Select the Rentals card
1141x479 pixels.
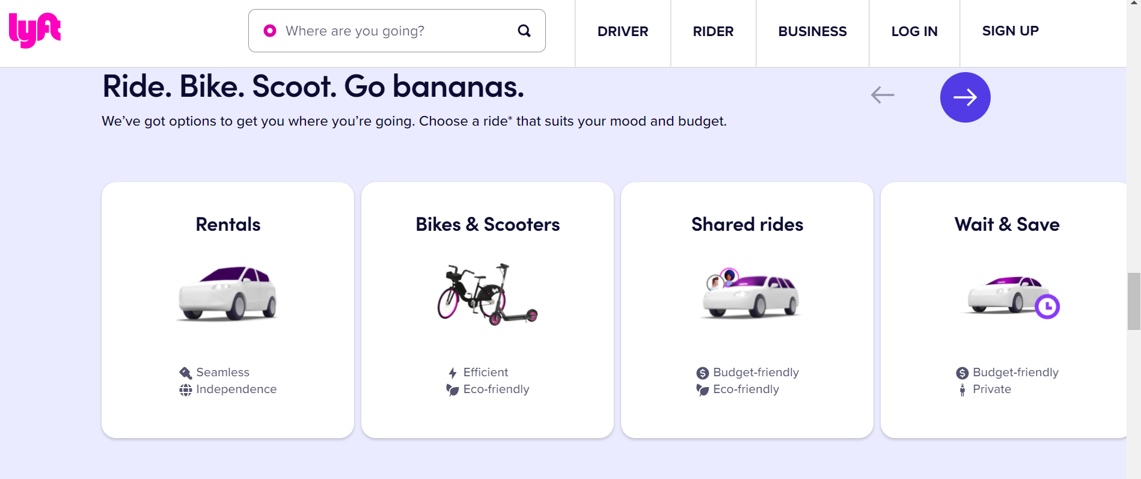pos(227,310)
